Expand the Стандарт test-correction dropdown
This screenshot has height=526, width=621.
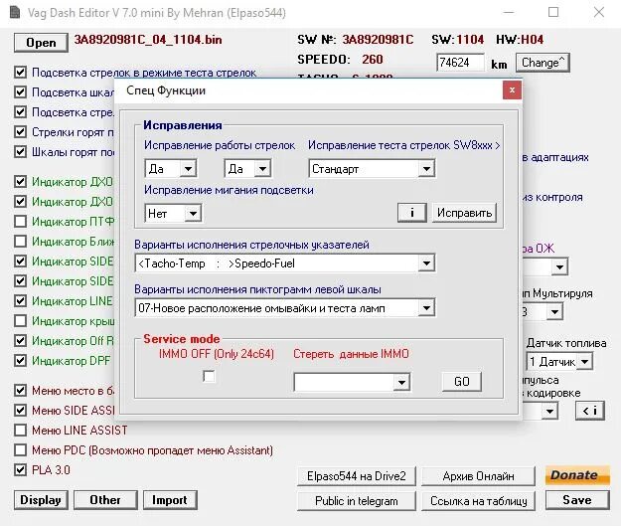pyautogui.click(x=372, y=169)
